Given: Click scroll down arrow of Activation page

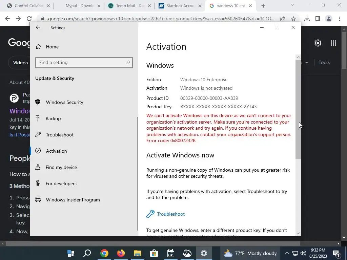Looking at the screenshot, I should 298,233.
